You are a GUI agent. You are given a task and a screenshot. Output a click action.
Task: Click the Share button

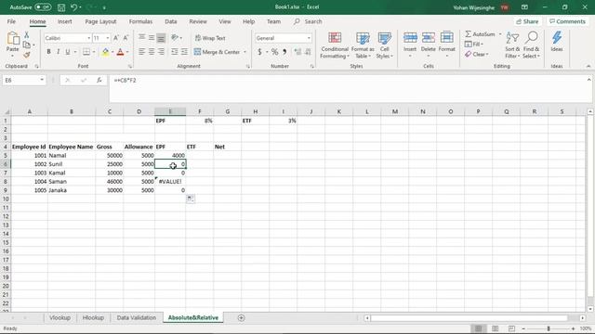point(527,21)
